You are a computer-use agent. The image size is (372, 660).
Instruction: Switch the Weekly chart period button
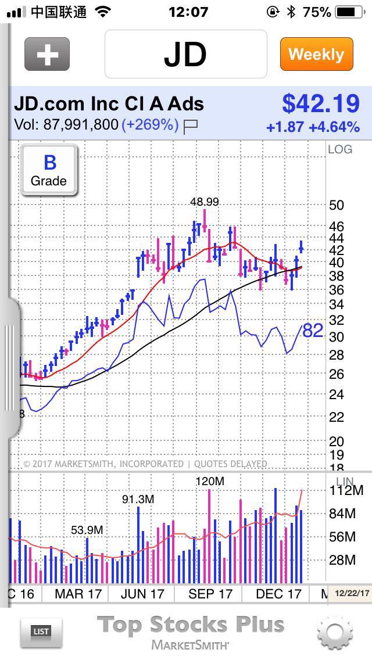pos(316,54)
